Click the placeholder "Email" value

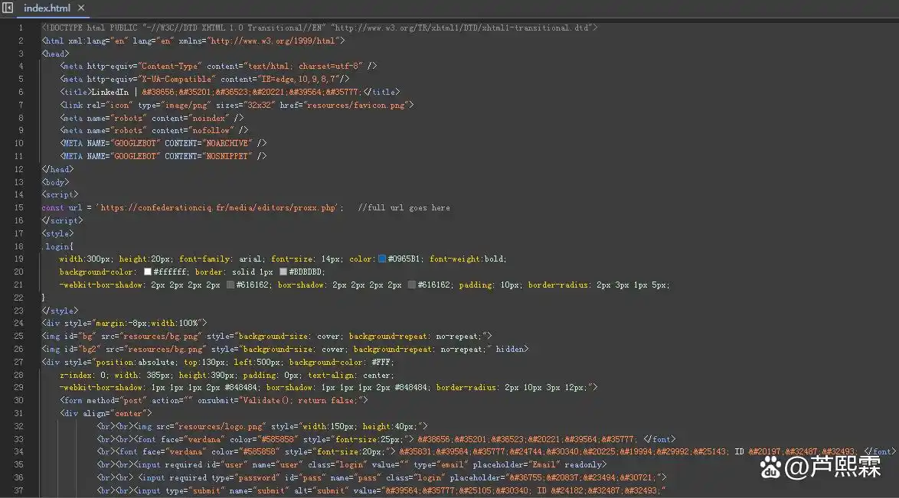544,465
